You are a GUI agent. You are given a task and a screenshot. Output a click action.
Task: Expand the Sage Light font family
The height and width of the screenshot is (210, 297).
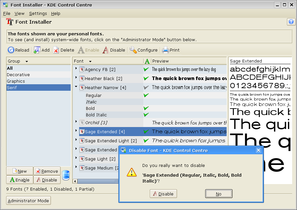pyautogui.click(x=76, y=158)
